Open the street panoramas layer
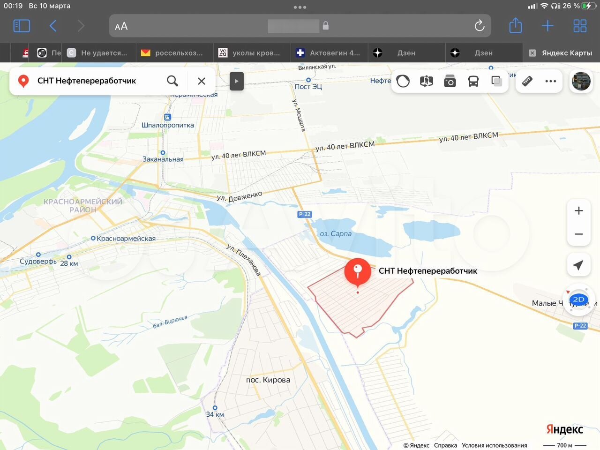Screen dimensions: 600x450 point(427,81)
